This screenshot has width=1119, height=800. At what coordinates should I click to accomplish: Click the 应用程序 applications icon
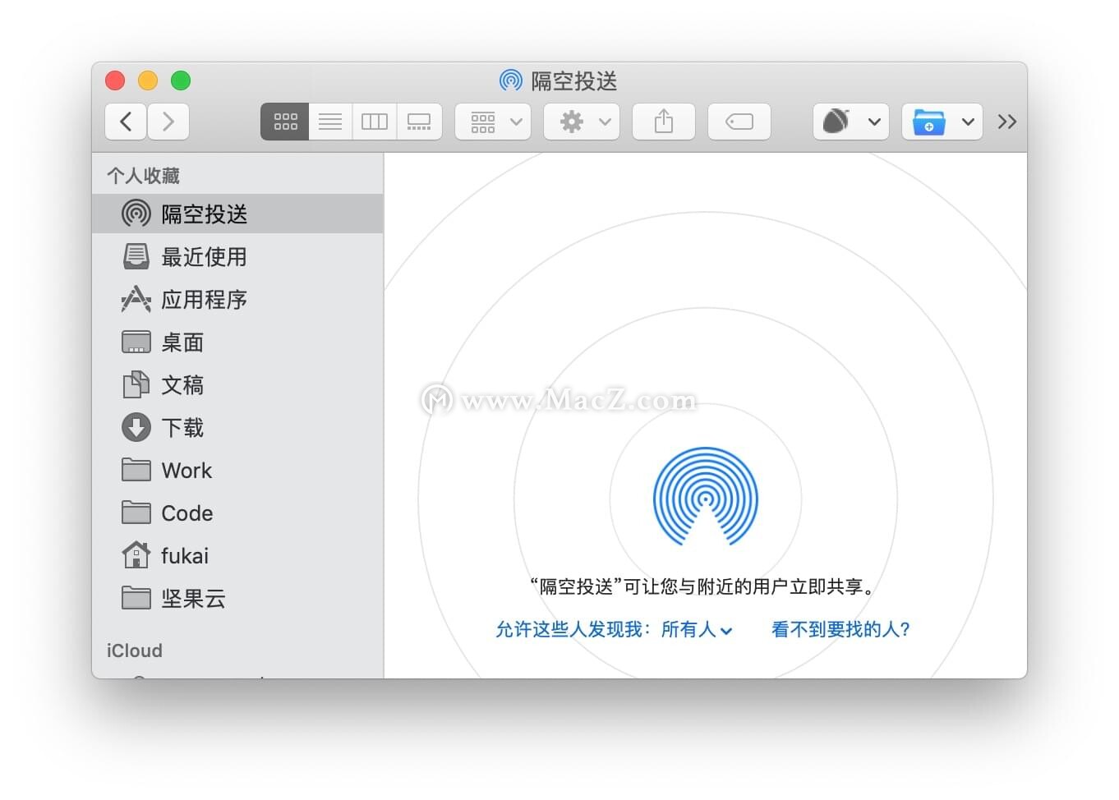tap(136, 299)
